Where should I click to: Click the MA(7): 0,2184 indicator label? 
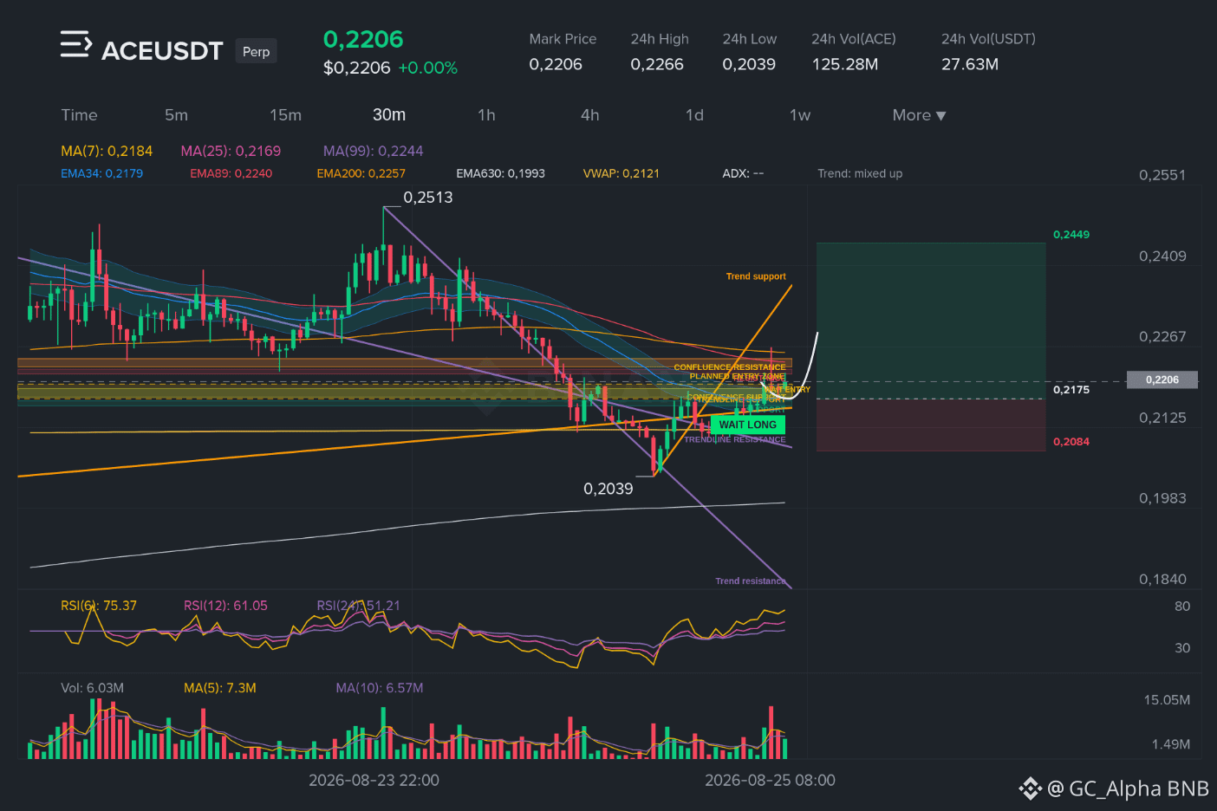pos(107,151)
